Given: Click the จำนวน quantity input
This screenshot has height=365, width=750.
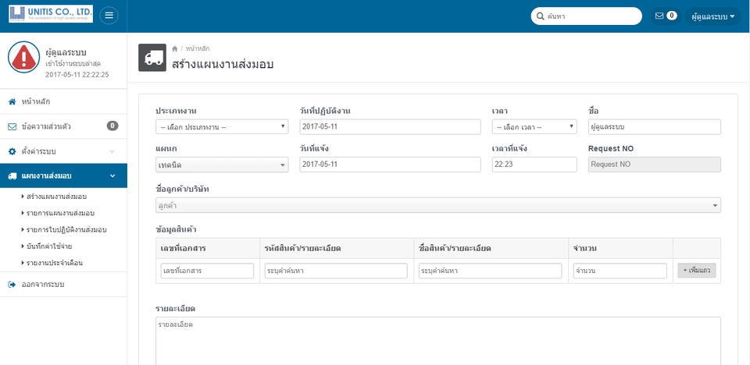Looking at the screenshot, I should tap(620, 271).
